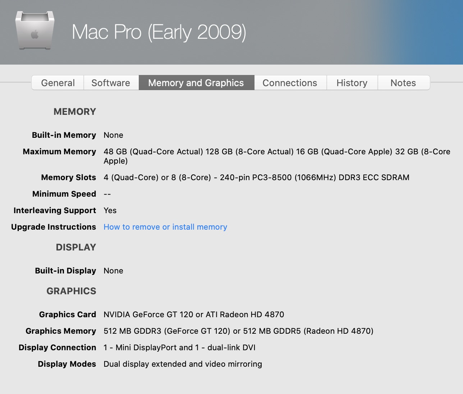
Task: Select the 'Graphics Card' label
Action: pyautogui.click(x=68, y=314)
